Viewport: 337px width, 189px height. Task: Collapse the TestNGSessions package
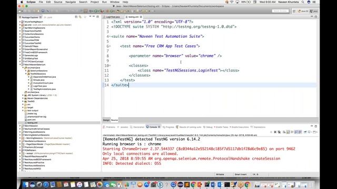coord(26,73)
